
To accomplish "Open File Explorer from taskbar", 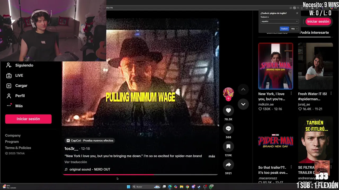I will (181, 187).
